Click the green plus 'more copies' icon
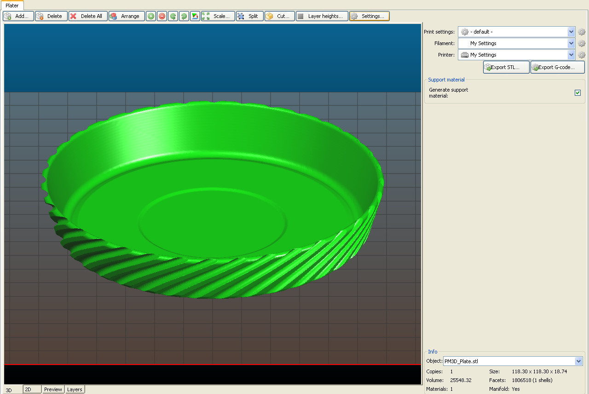Image resolution: width=589 pixels, height=394 pixels. tap(151, 16)
